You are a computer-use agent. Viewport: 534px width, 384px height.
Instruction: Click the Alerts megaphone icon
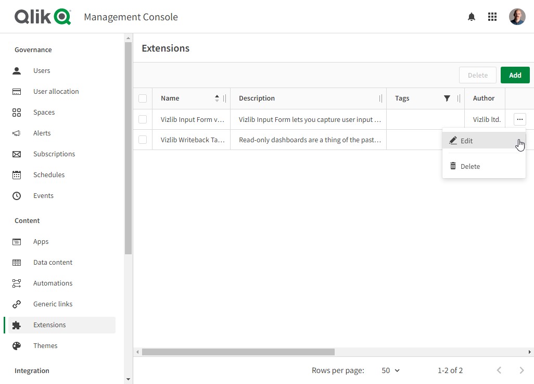coord(17,133)
